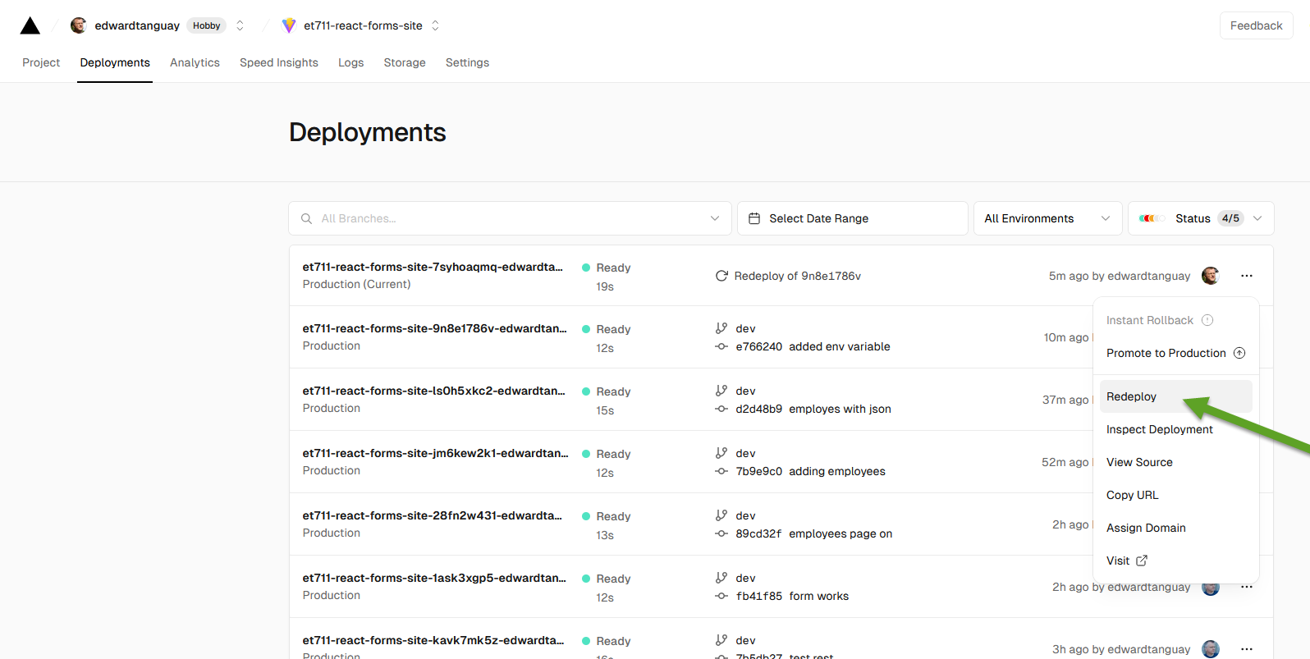
Task: Click the commit icon beside d2d48b9
Action: click(721, 409)
